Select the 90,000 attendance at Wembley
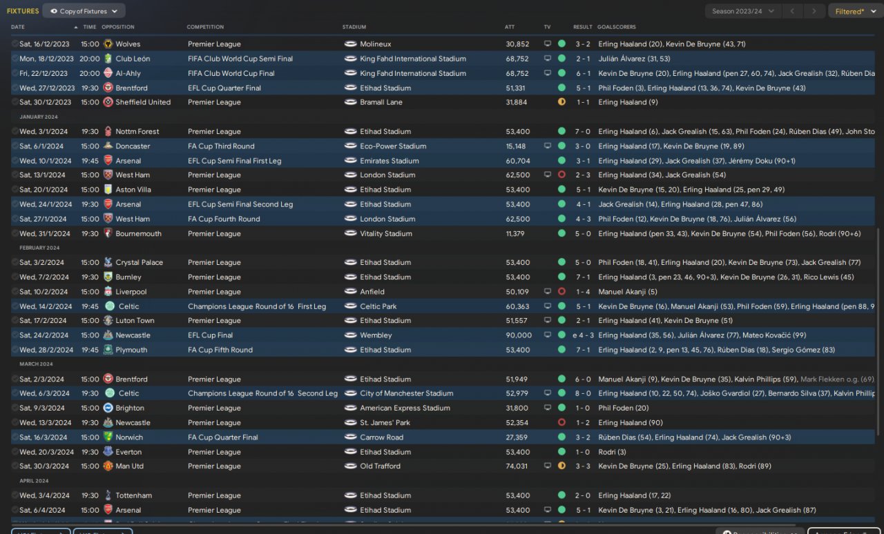The width and height of the screenshot is (884, 534). 519,335
